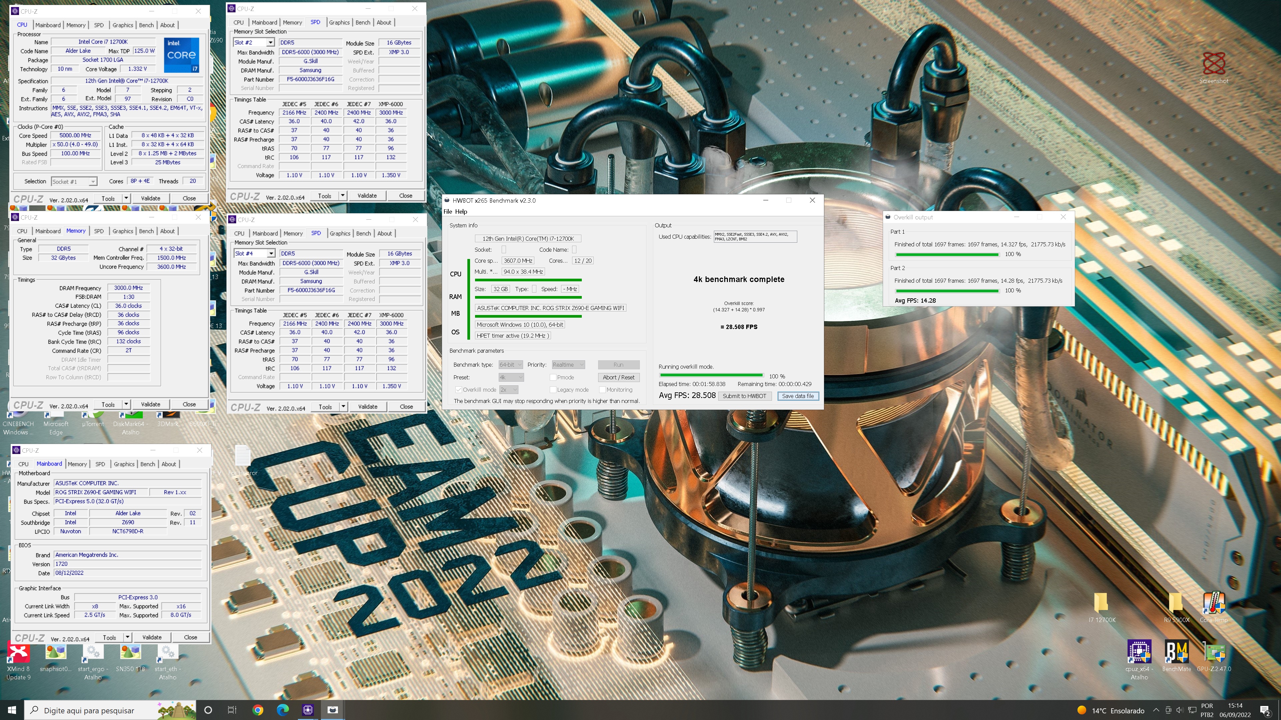1281x720 pixels.
Task: Switch to Bench tab in the CPU-Z window showing the CPU tab
Action: (x=146, y=25)
